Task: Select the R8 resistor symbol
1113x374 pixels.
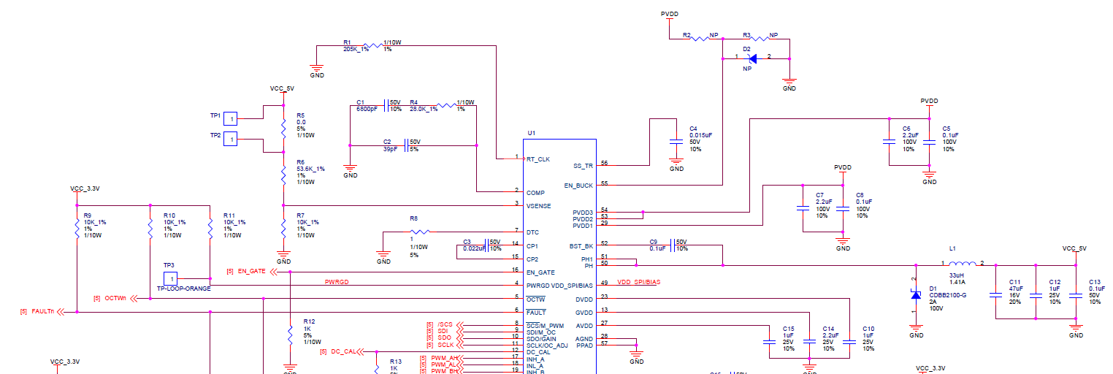Action: tap(418, 232)
